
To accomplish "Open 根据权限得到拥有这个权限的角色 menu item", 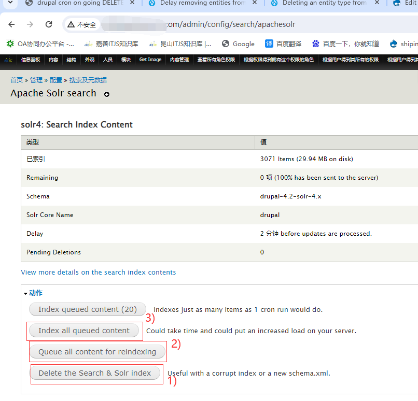I will click(x=278, y=60).
